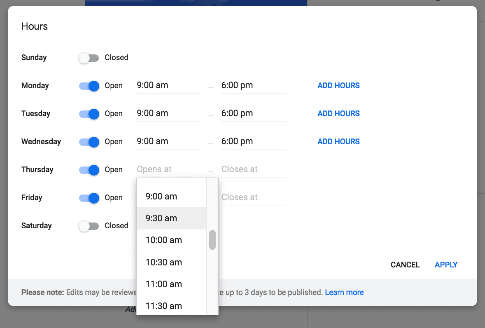Choose 9:30 am in dropdown list
Screen dimensions: 485x328
click(171, 218)
